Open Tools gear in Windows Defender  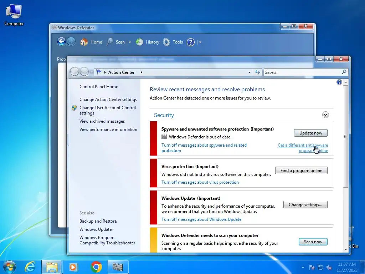click(x=166, y=42)
